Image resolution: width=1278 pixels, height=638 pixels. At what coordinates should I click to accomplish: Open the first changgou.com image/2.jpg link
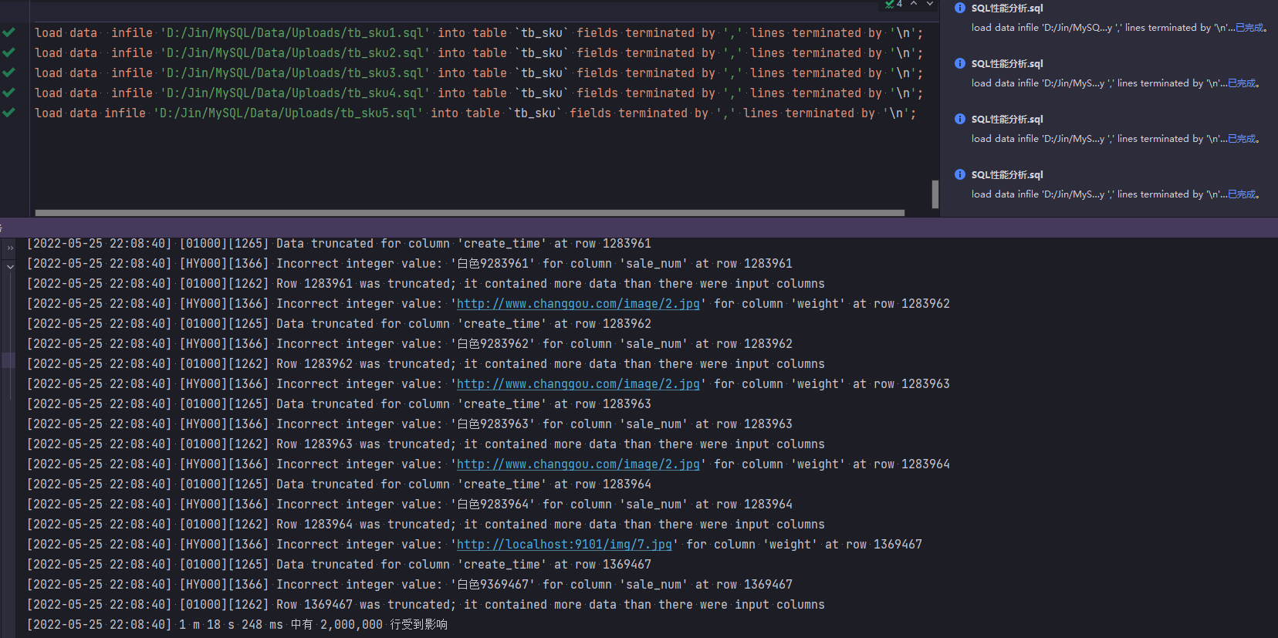(x=578, y=304)
